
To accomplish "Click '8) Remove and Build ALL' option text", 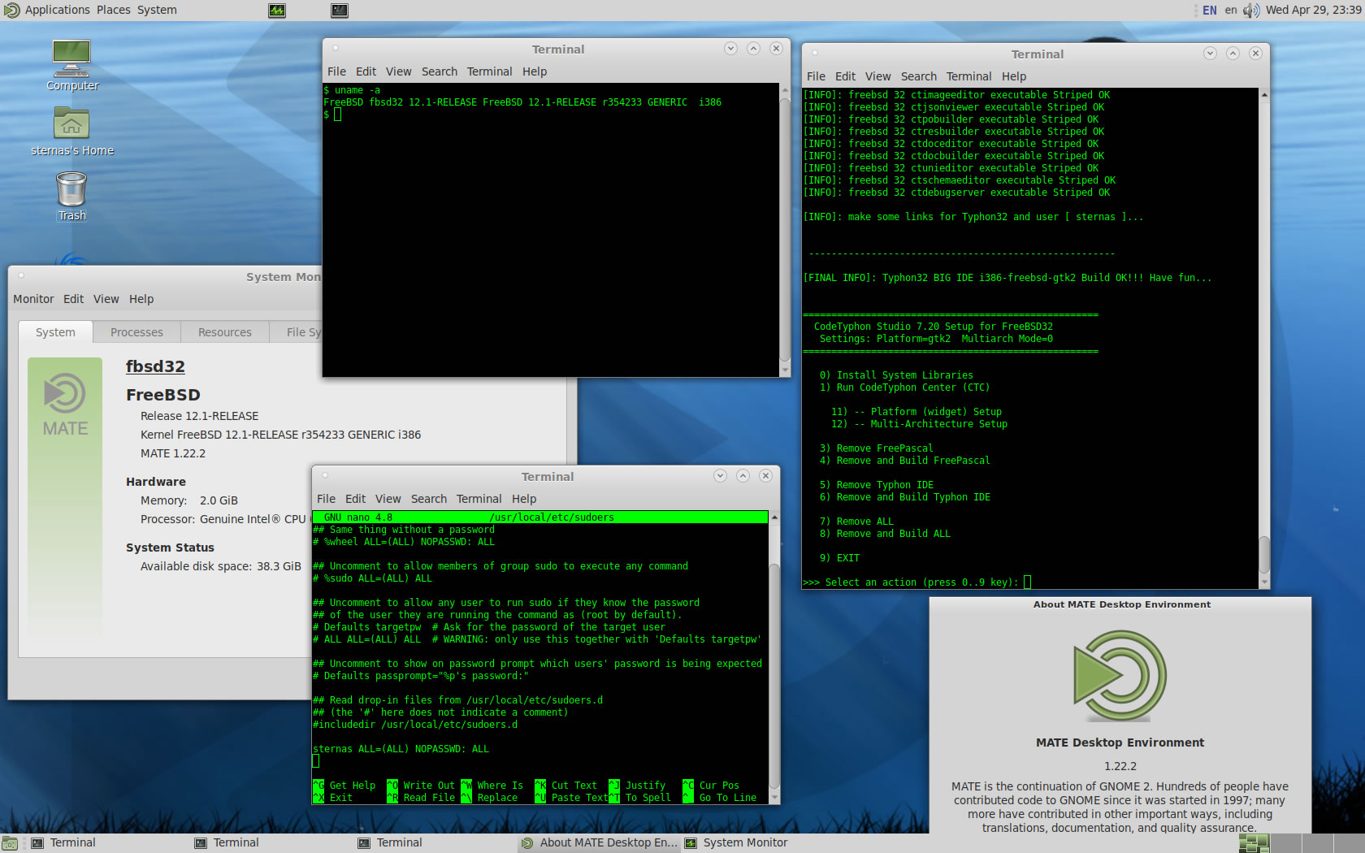I will tap(885, 534).
